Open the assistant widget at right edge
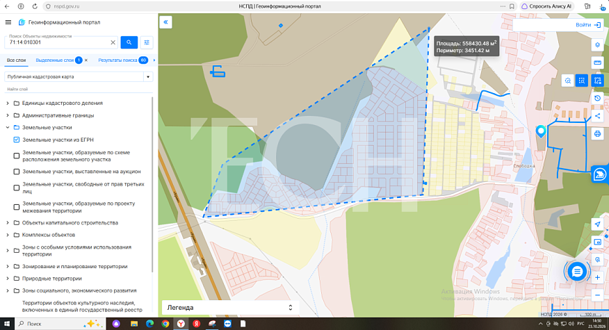The width and height of the screenshot is (609, 330). [x=600, y=174]
